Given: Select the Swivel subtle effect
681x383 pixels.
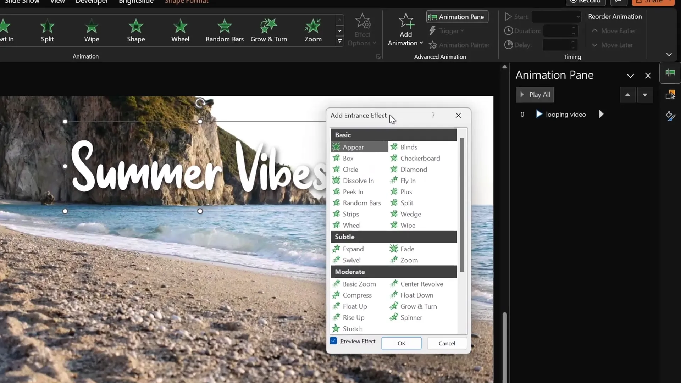Looking at the screenshot, I should (351, 260).
